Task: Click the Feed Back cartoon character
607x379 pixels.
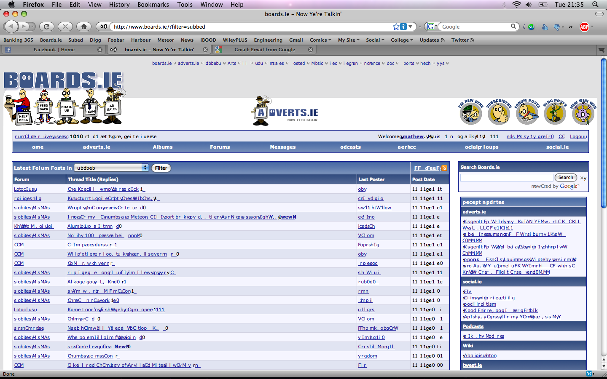Action: [44, 107]
